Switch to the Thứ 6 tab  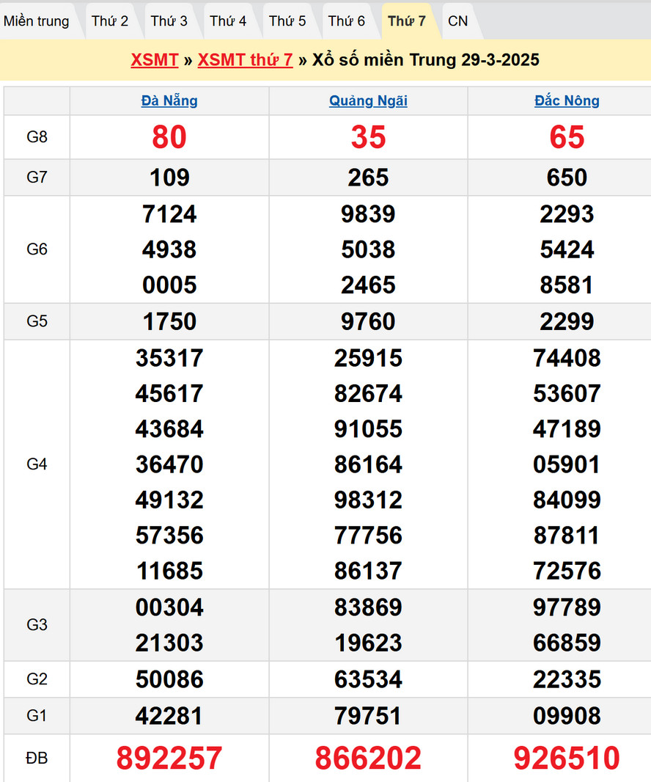point(347,21)
